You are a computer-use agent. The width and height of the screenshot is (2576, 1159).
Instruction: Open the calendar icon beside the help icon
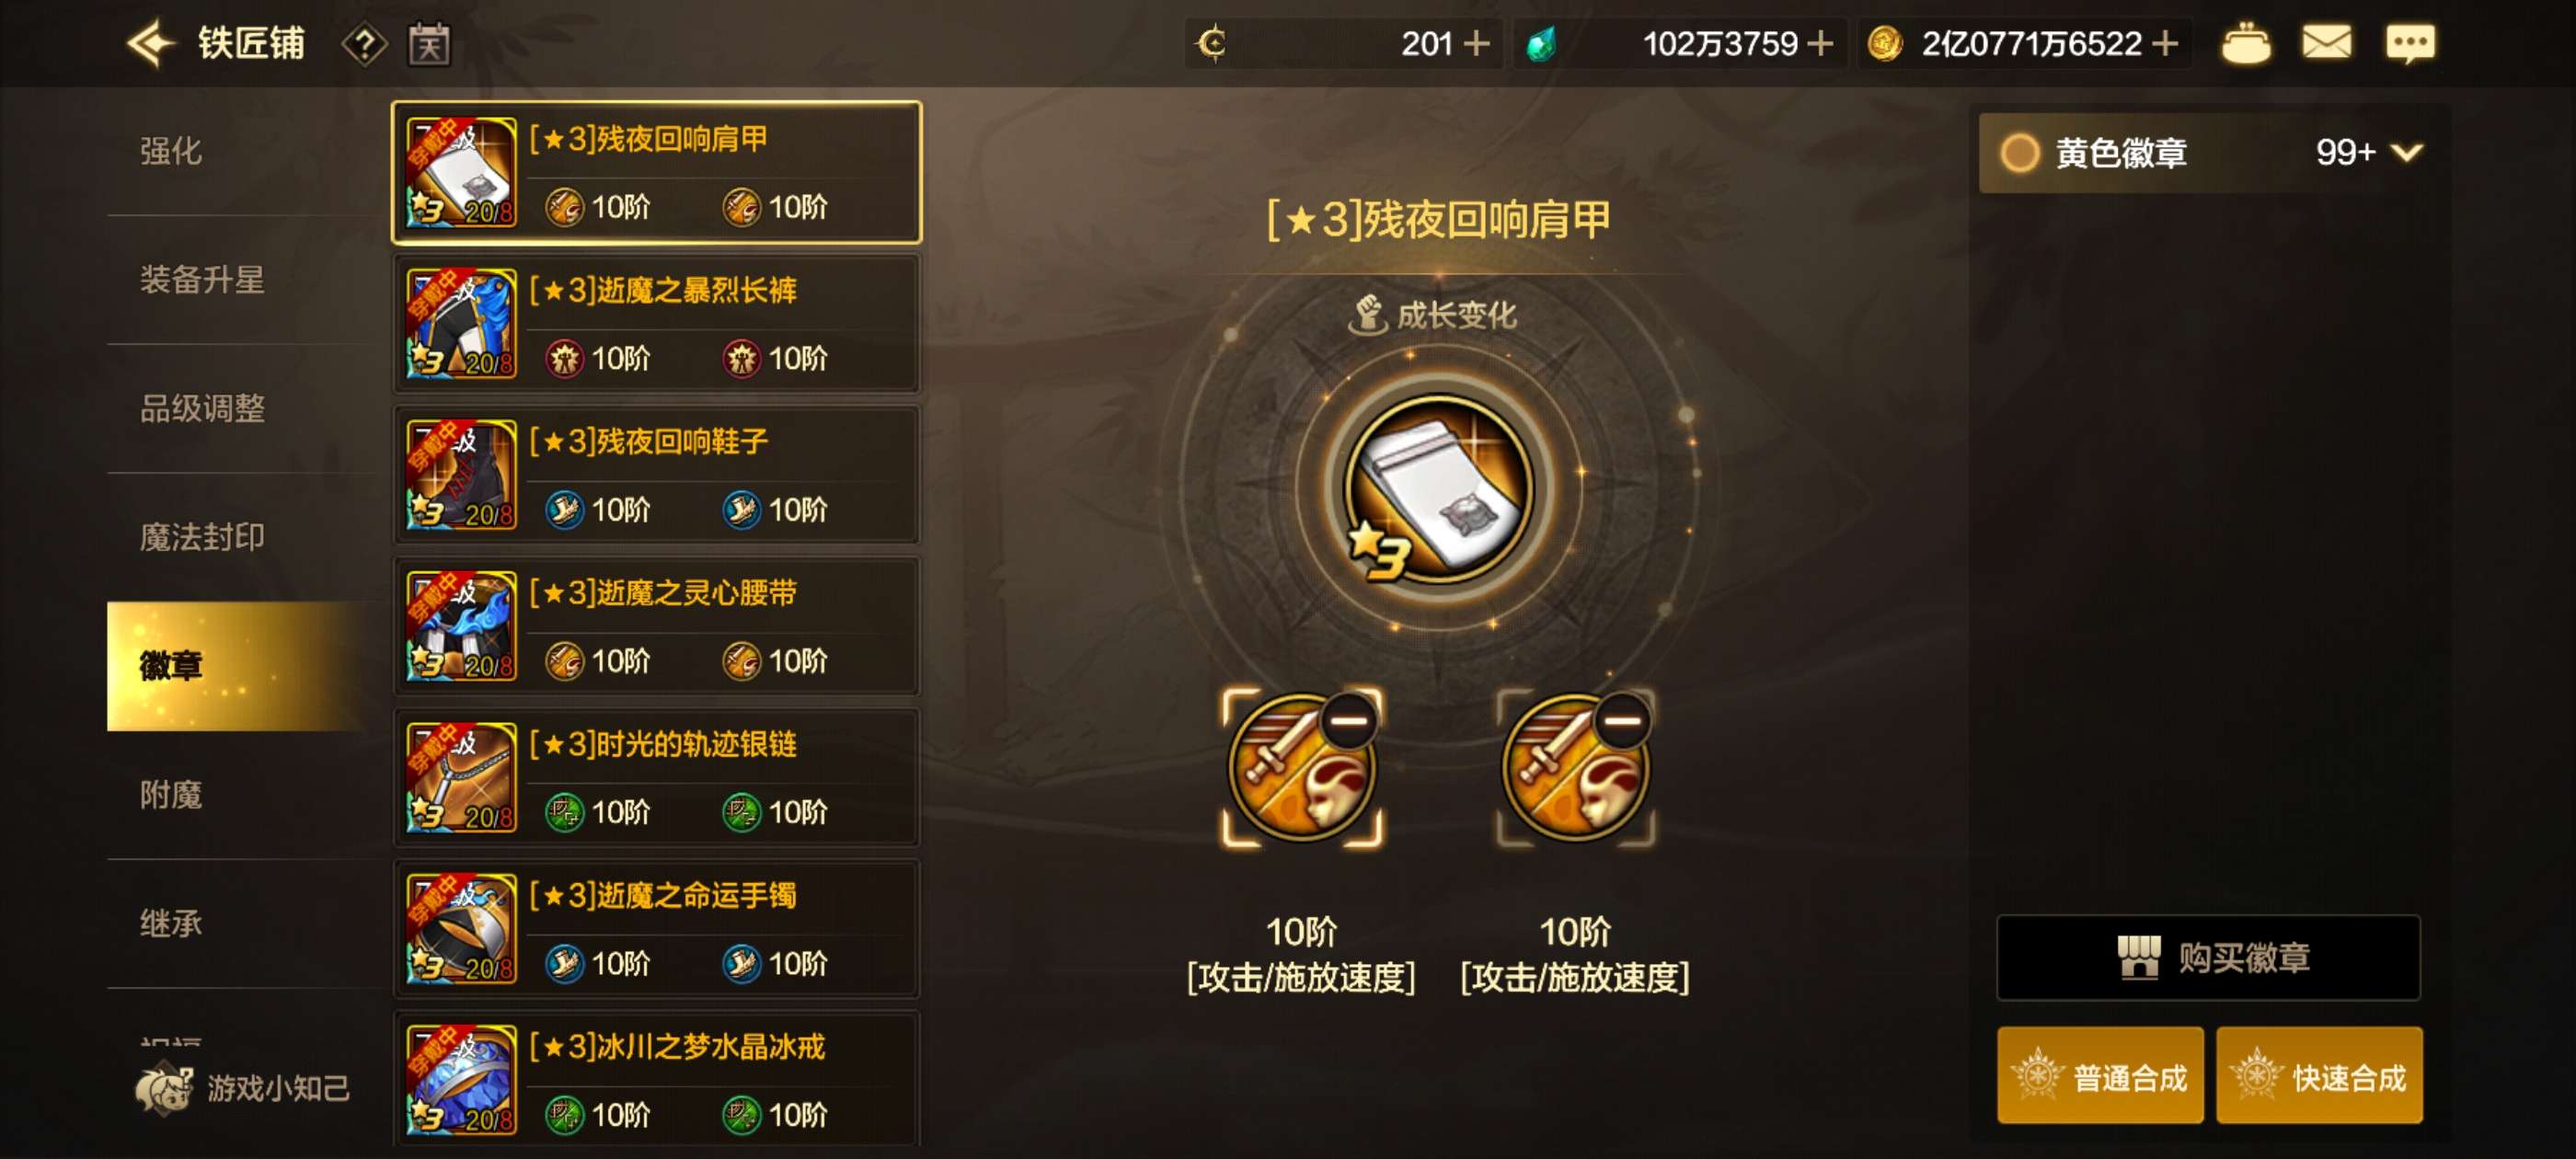coord(429,45)
